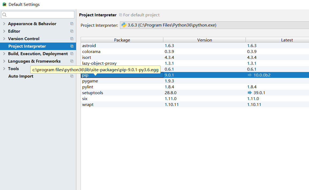
Task: Click the upgrade arrow icon for pip
Action: [x=250, y=75]
